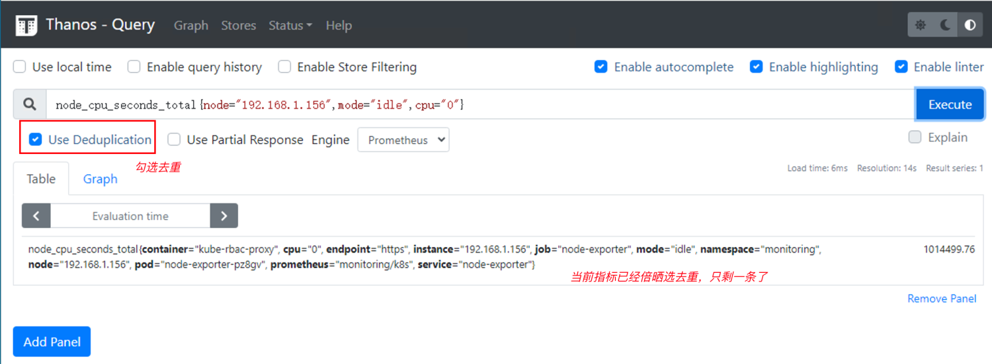Go to previous evaluation time arrow
992x364 pixels.
coord(36,216)
